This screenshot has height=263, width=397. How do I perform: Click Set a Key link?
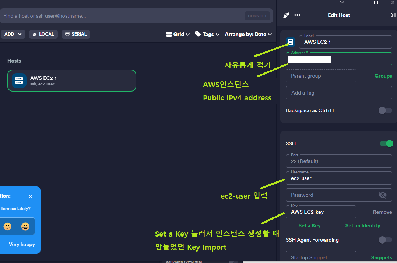tap(309, 225)
